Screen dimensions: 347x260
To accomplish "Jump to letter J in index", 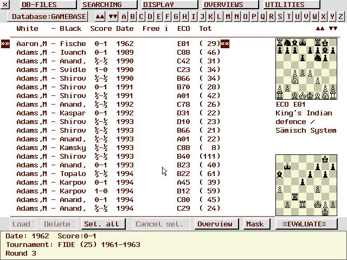I will pyautogui.click(x=202, y=17).
